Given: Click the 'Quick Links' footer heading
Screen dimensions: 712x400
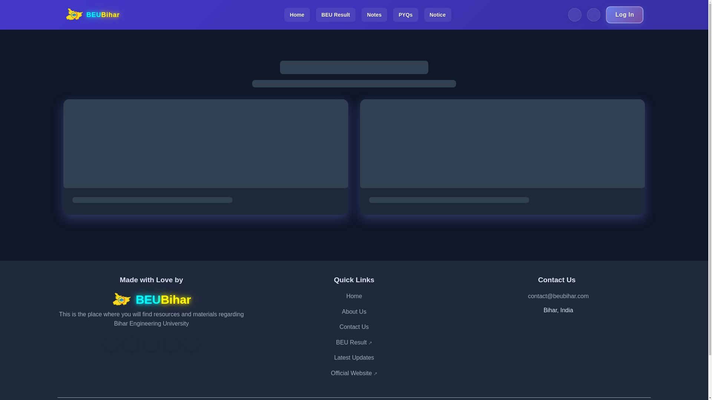Looking at the screenshot, I should (x=354, y=280).
